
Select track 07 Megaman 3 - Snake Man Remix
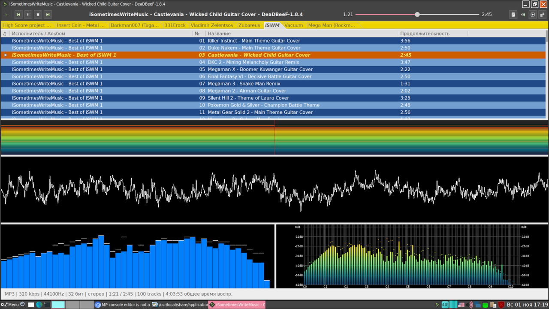coord(273,84)
